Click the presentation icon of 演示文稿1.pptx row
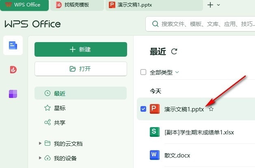 [x=154, y=109]
